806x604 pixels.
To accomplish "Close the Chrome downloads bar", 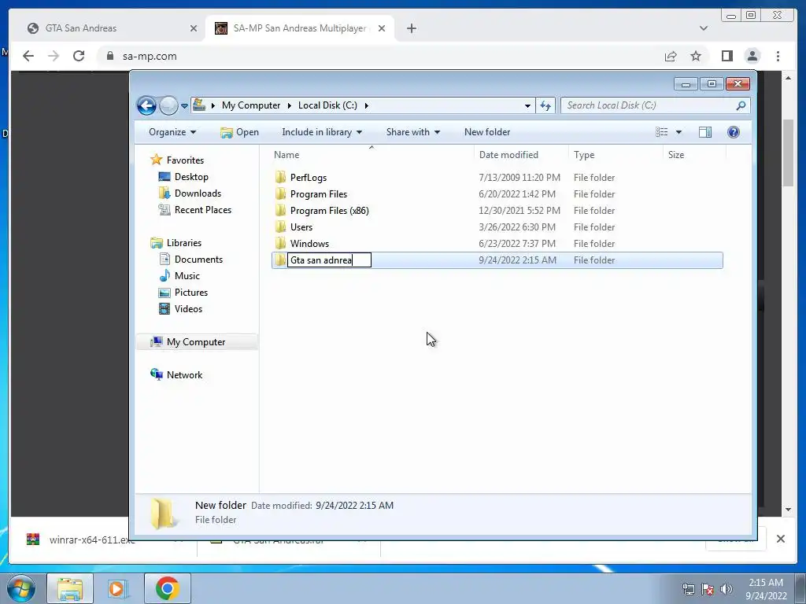I will point(780,539).
